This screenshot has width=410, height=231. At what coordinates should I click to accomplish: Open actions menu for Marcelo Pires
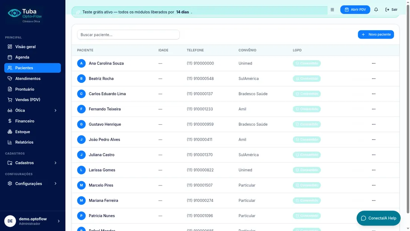[x=373, y=185]
